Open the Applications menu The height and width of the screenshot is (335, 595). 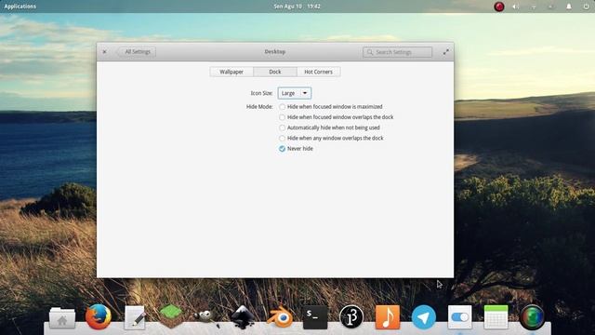20,7
